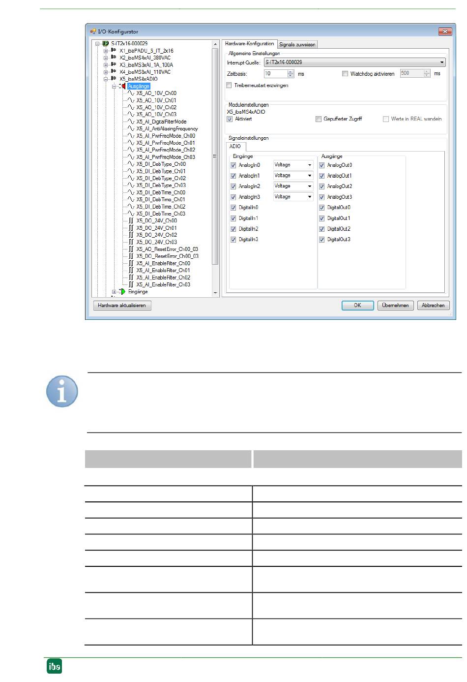The width and height of the screenshot is (467, 682).
Task: Click the Hardware aktualisieren button
Action: [x=122, y=306]
